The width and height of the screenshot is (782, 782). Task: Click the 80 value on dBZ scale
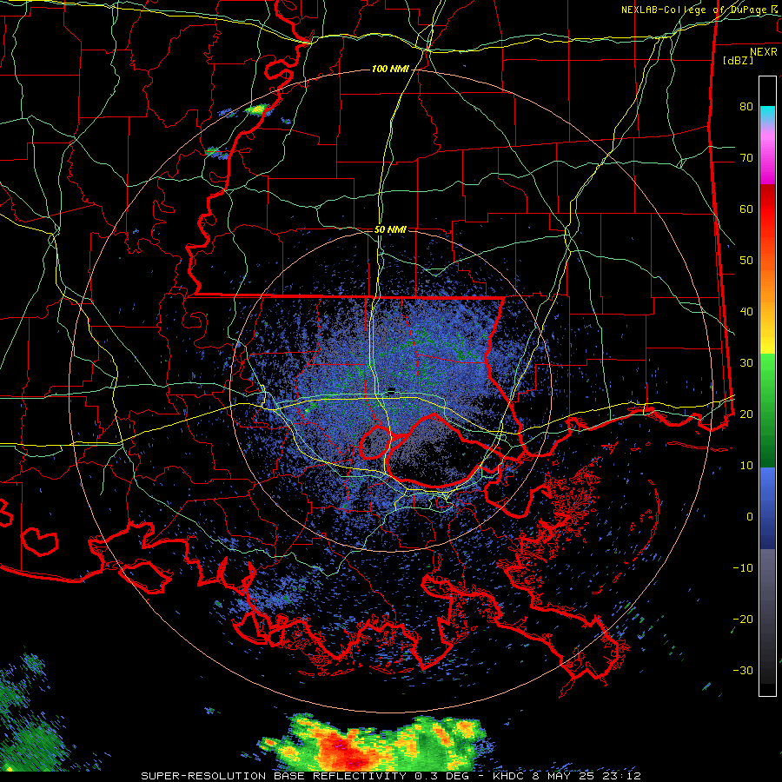point(746,107)
